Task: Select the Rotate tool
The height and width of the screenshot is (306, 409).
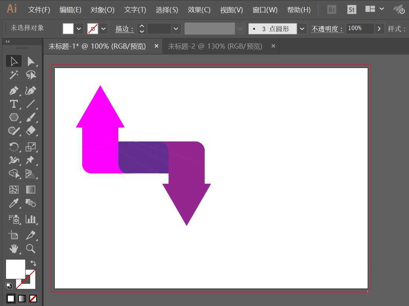Action: (x=14, y=147)
